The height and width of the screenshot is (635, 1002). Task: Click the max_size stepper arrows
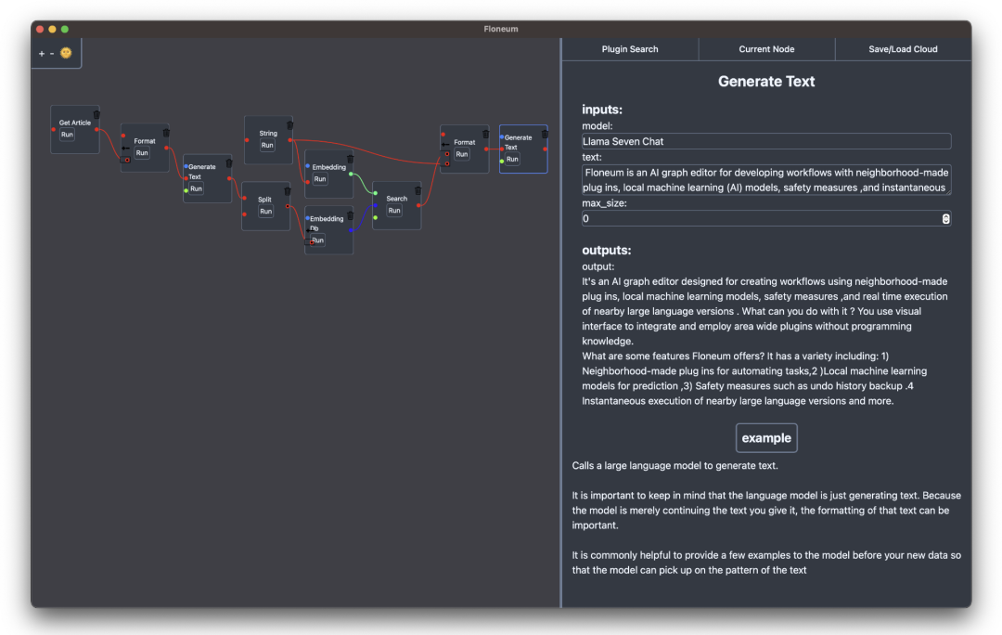(945, 219)
